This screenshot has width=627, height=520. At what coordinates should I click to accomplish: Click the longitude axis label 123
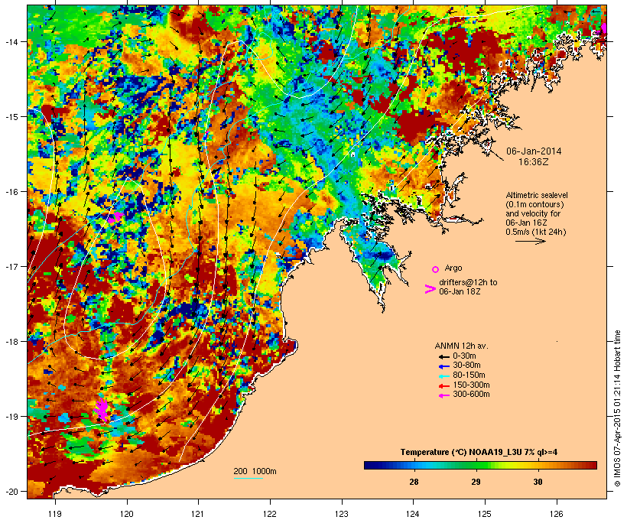tap(342, 514)
